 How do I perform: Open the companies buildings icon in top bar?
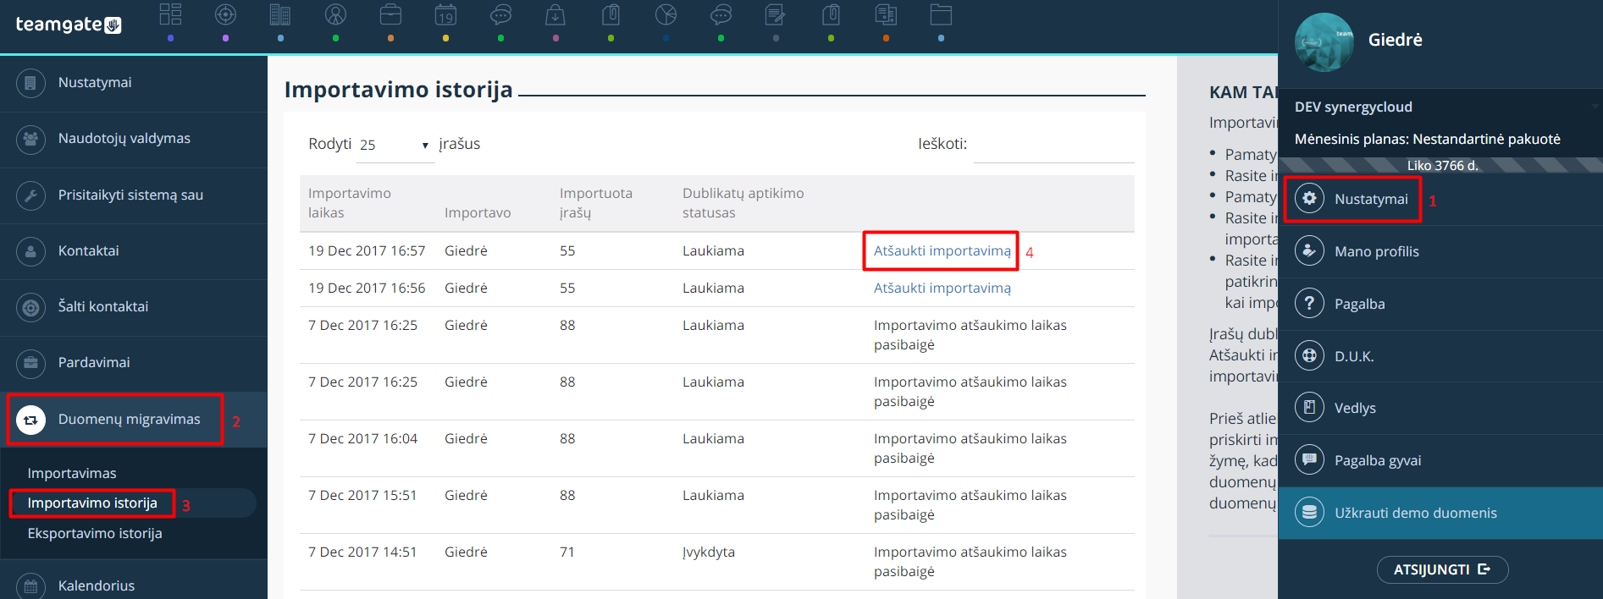(280, 14)
